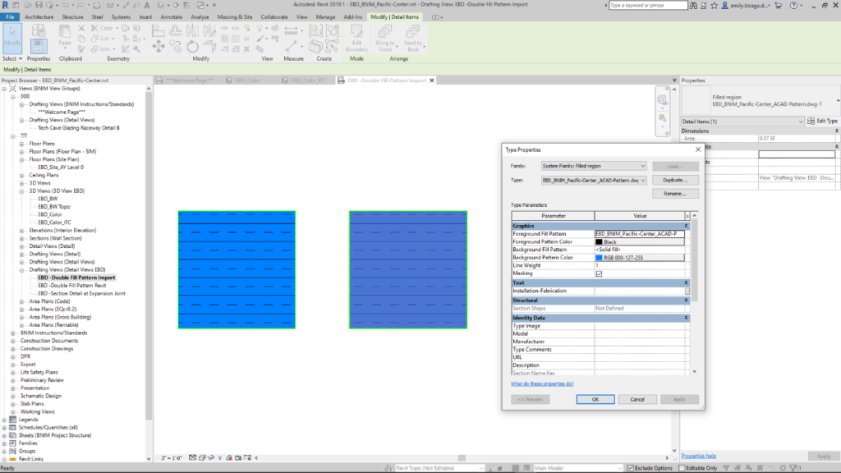Click the Edit Type icon in Properties
This screenshot has width=841, height=473.
pos(821,122)
